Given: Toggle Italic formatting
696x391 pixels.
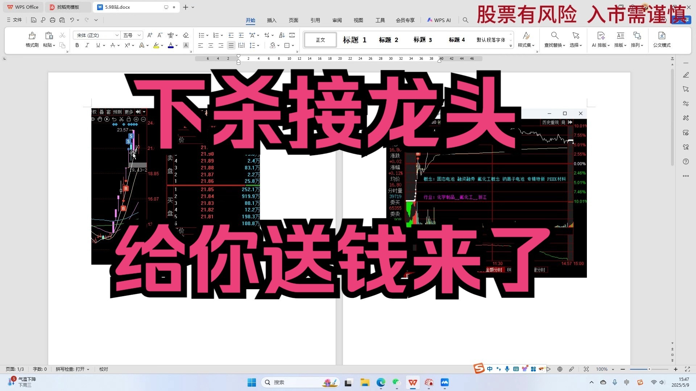Looking at the screenshot, I should pyautogui.click(x=87, y=45).
